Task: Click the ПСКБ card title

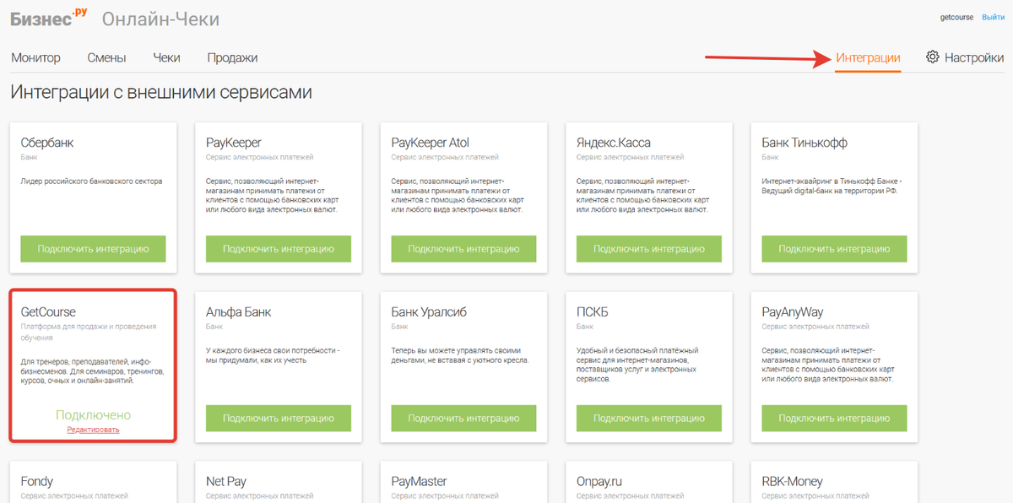Action: coord(593,312)
